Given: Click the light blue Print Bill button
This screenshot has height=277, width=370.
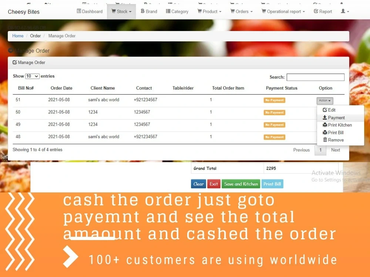Looking at the screenshot, I should point(272,184).
